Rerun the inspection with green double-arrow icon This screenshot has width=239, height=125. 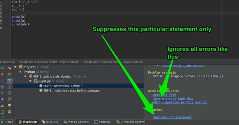2,68
